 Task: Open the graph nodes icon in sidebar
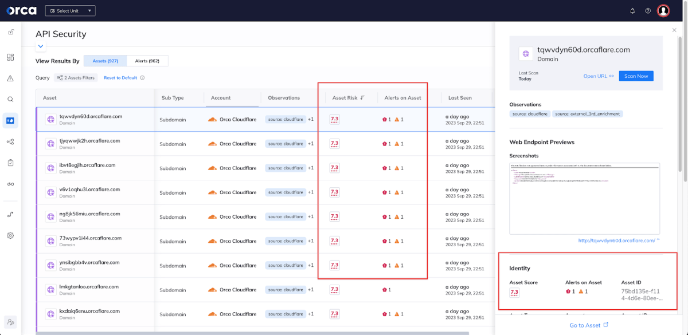point(10,141)
